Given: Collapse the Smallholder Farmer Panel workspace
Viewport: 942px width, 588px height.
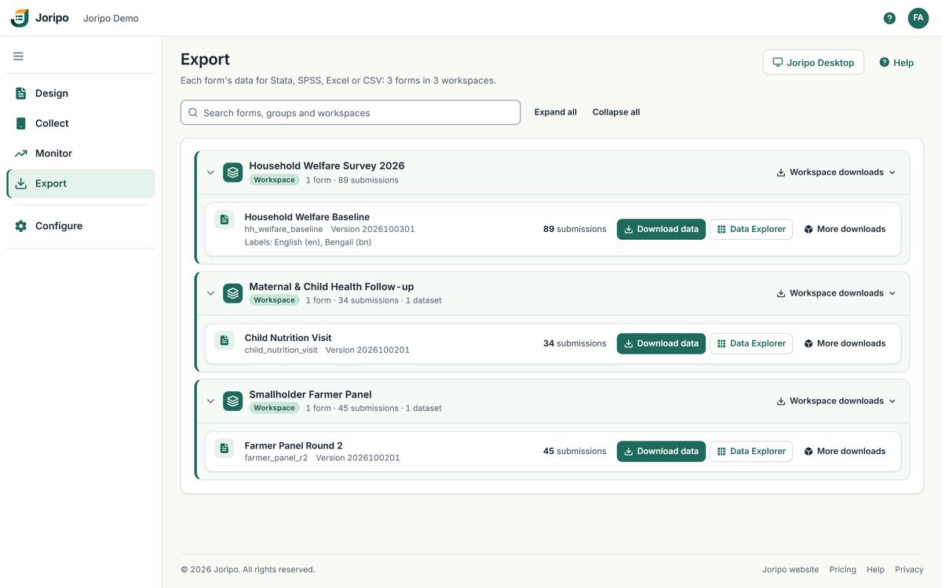Looking at the screenshot, I should coord(210,401).
